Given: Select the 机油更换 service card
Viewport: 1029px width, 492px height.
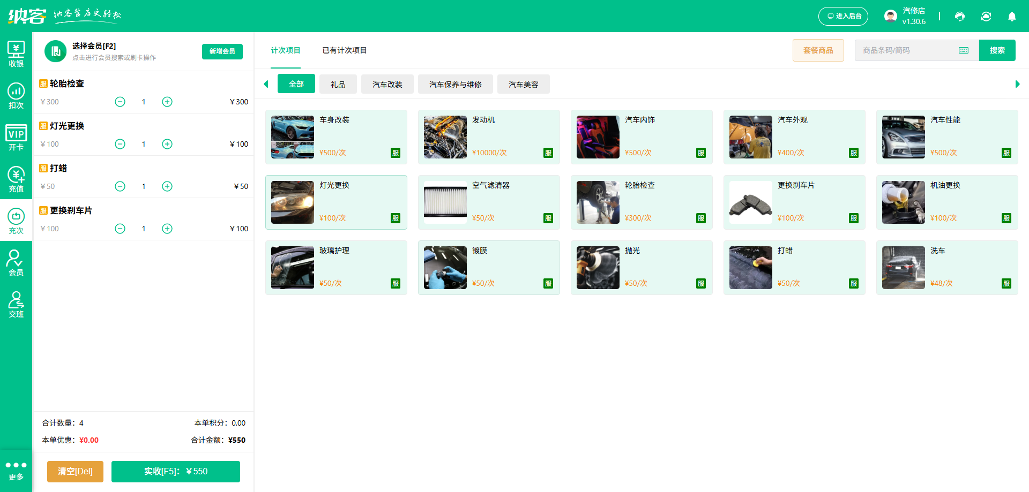Looking at the screenshot, I should (x=946, y=202).
